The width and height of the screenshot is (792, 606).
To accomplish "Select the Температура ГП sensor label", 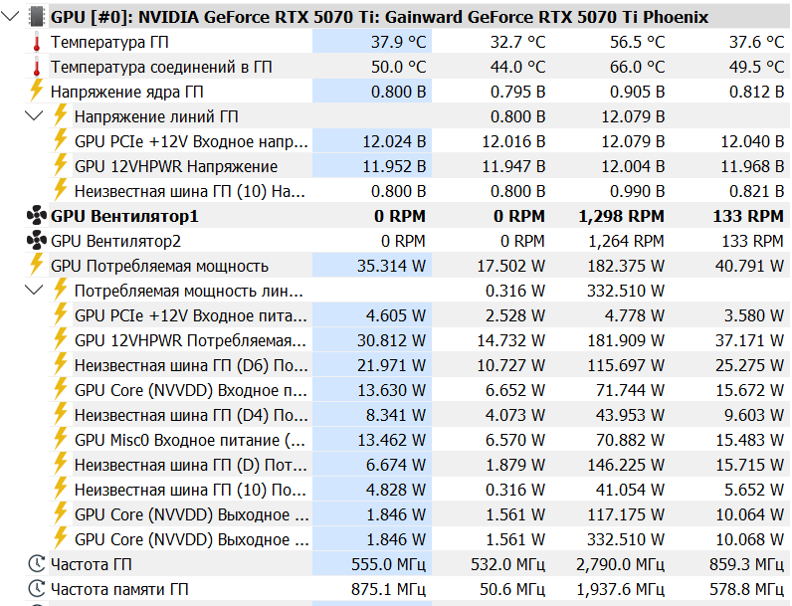I will pyautogui.click(x=109, y=42).
